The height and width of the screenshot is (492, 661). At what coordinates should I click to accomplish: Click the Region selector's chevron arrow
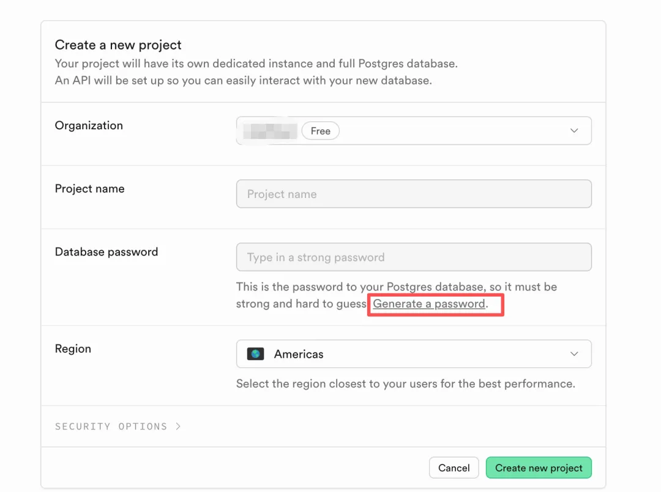[x=574, y=354]
